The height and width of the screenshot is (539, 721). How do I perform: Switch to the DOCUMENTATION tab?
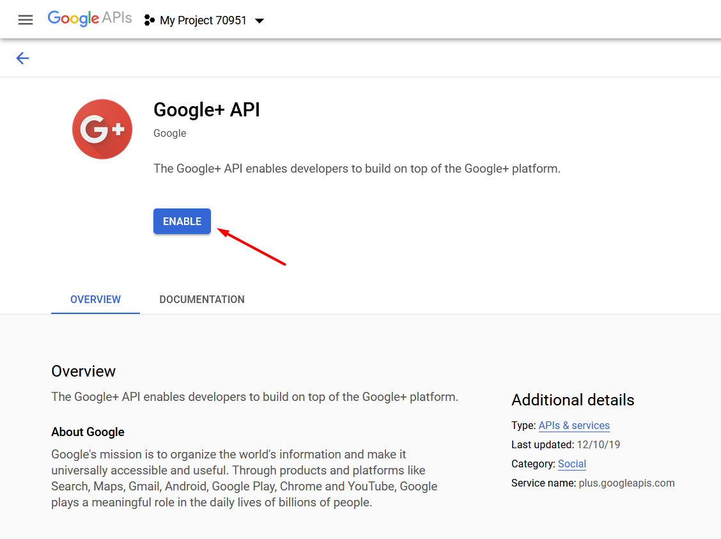[202, 299]
